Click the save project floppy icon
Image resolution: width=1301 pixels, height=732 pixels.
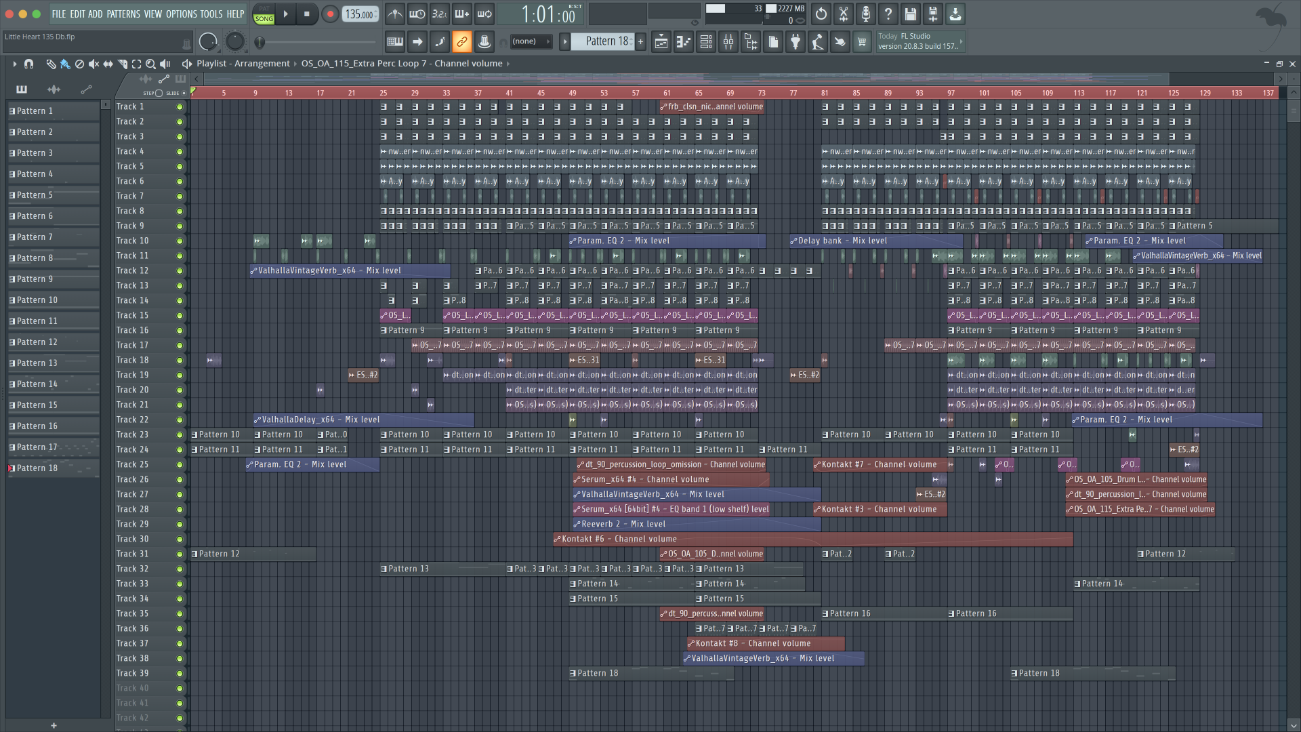910,14
